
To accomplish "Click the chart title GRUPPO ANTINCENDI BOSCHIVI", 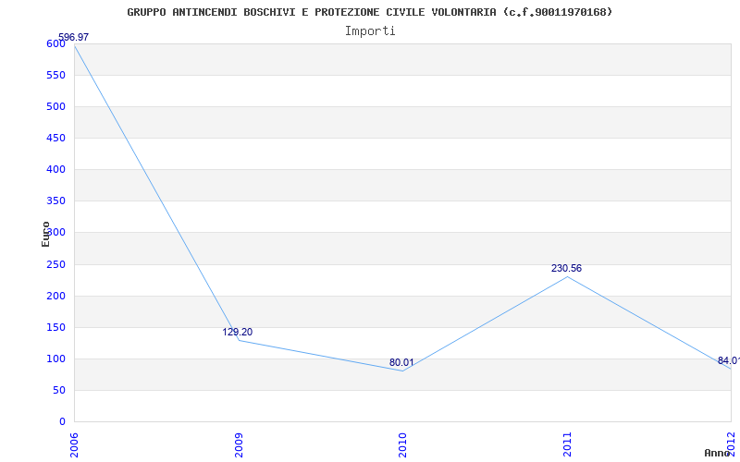I will tap(369, 12).
